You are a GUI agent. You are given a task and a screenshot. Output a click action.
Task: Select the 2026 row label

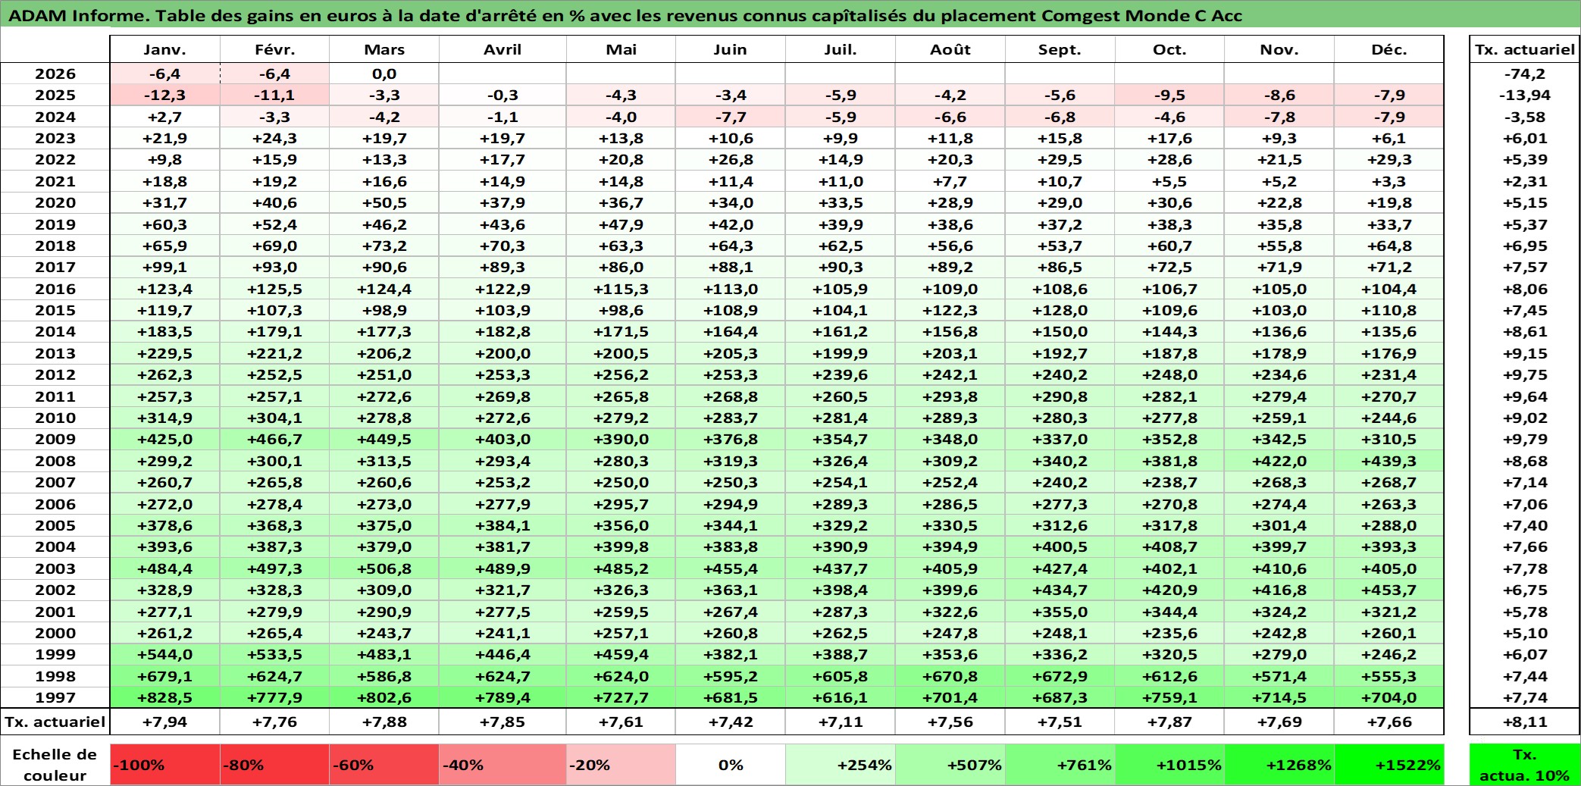click(x=55, y=74)
